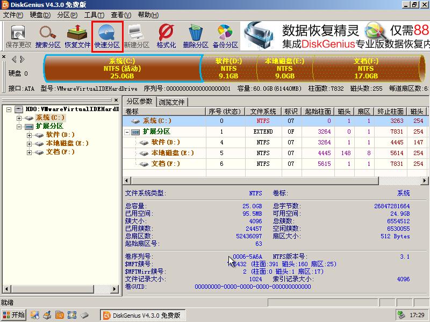Collapse the 扩展分区 node in the left tree

tap(19, 127)
